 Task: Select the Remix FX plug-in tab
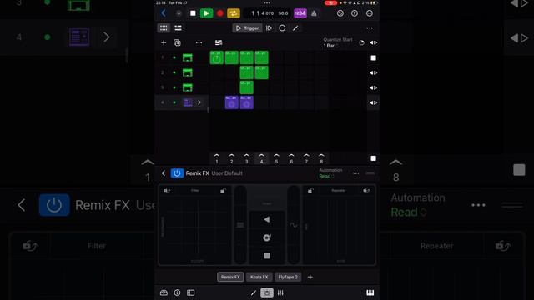230,277
